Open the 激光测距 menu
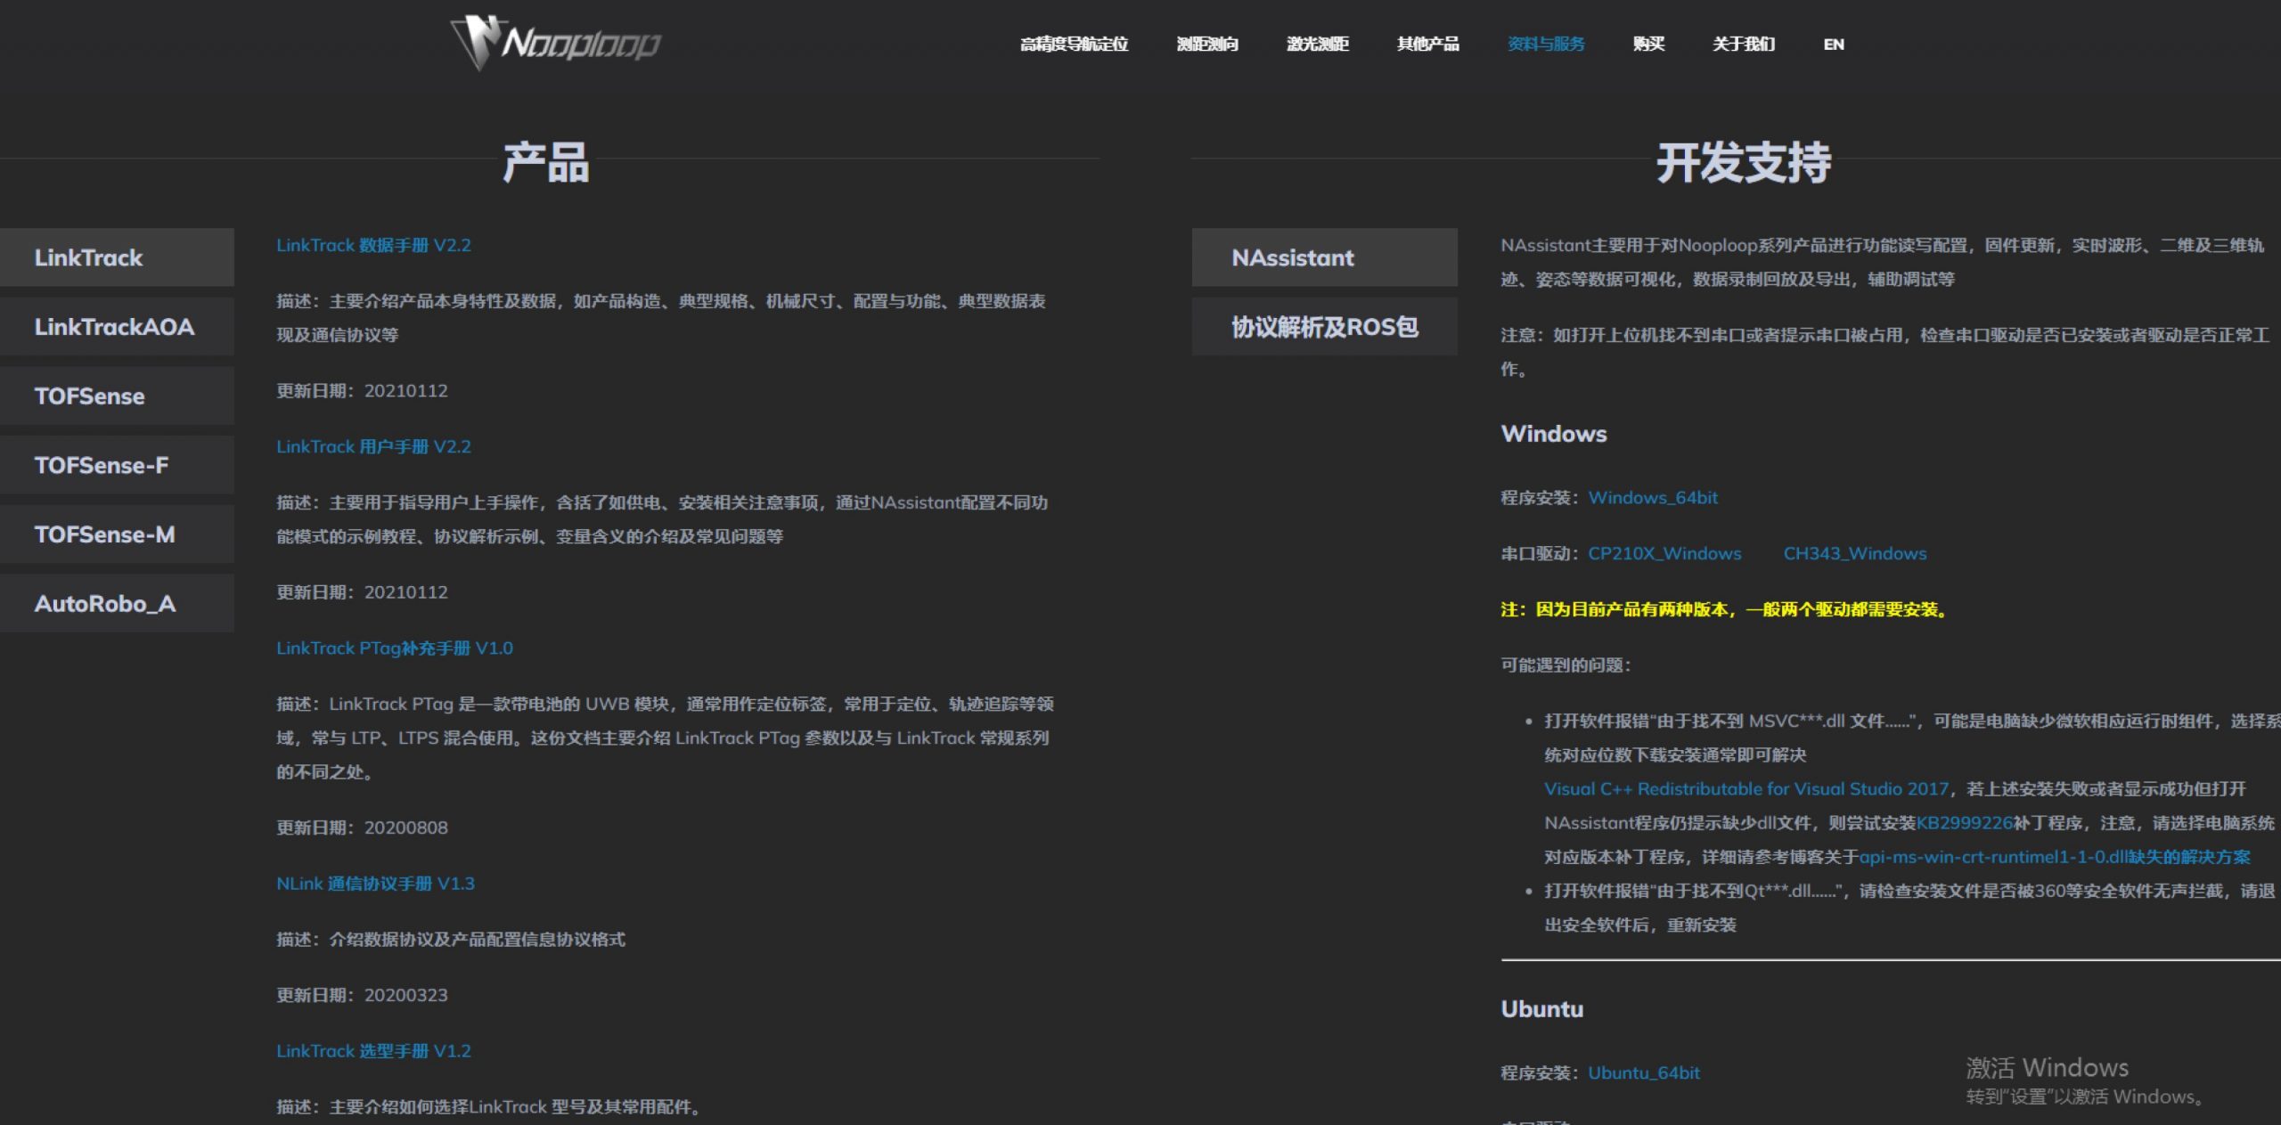Screen dimensions: 2281x1125 (x=1317, y=44)
